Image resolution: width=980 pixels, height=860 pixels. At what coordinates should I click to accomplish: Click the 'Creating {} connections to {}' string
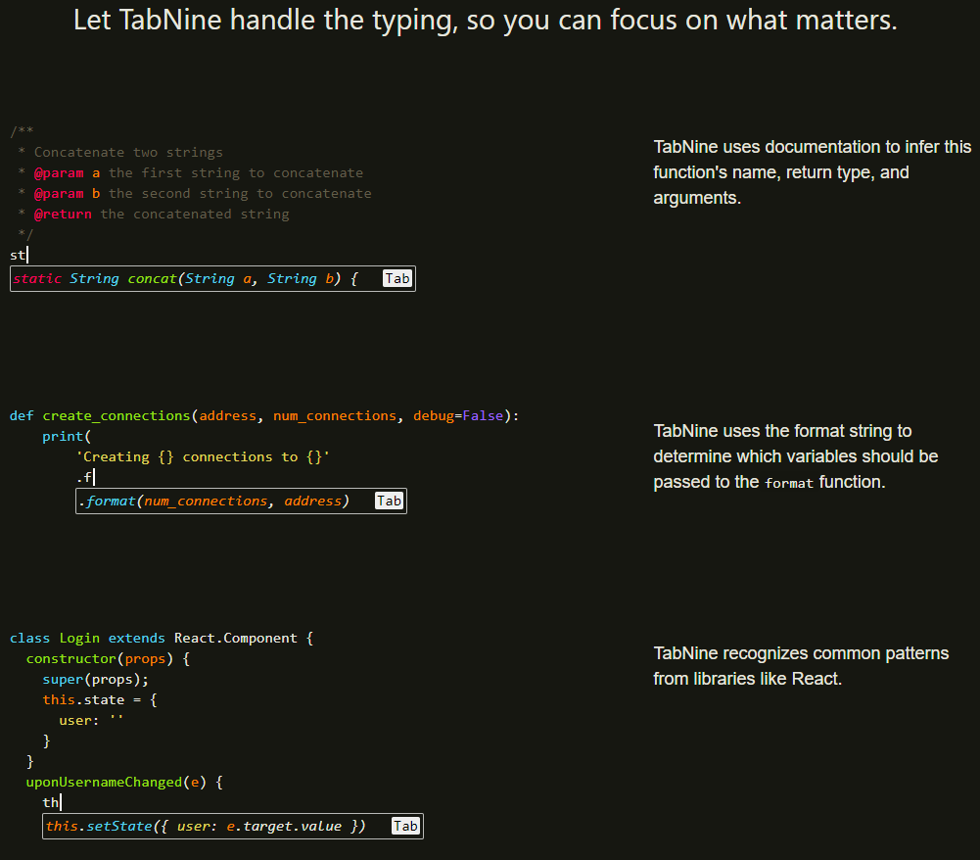[x=203, y=456]
